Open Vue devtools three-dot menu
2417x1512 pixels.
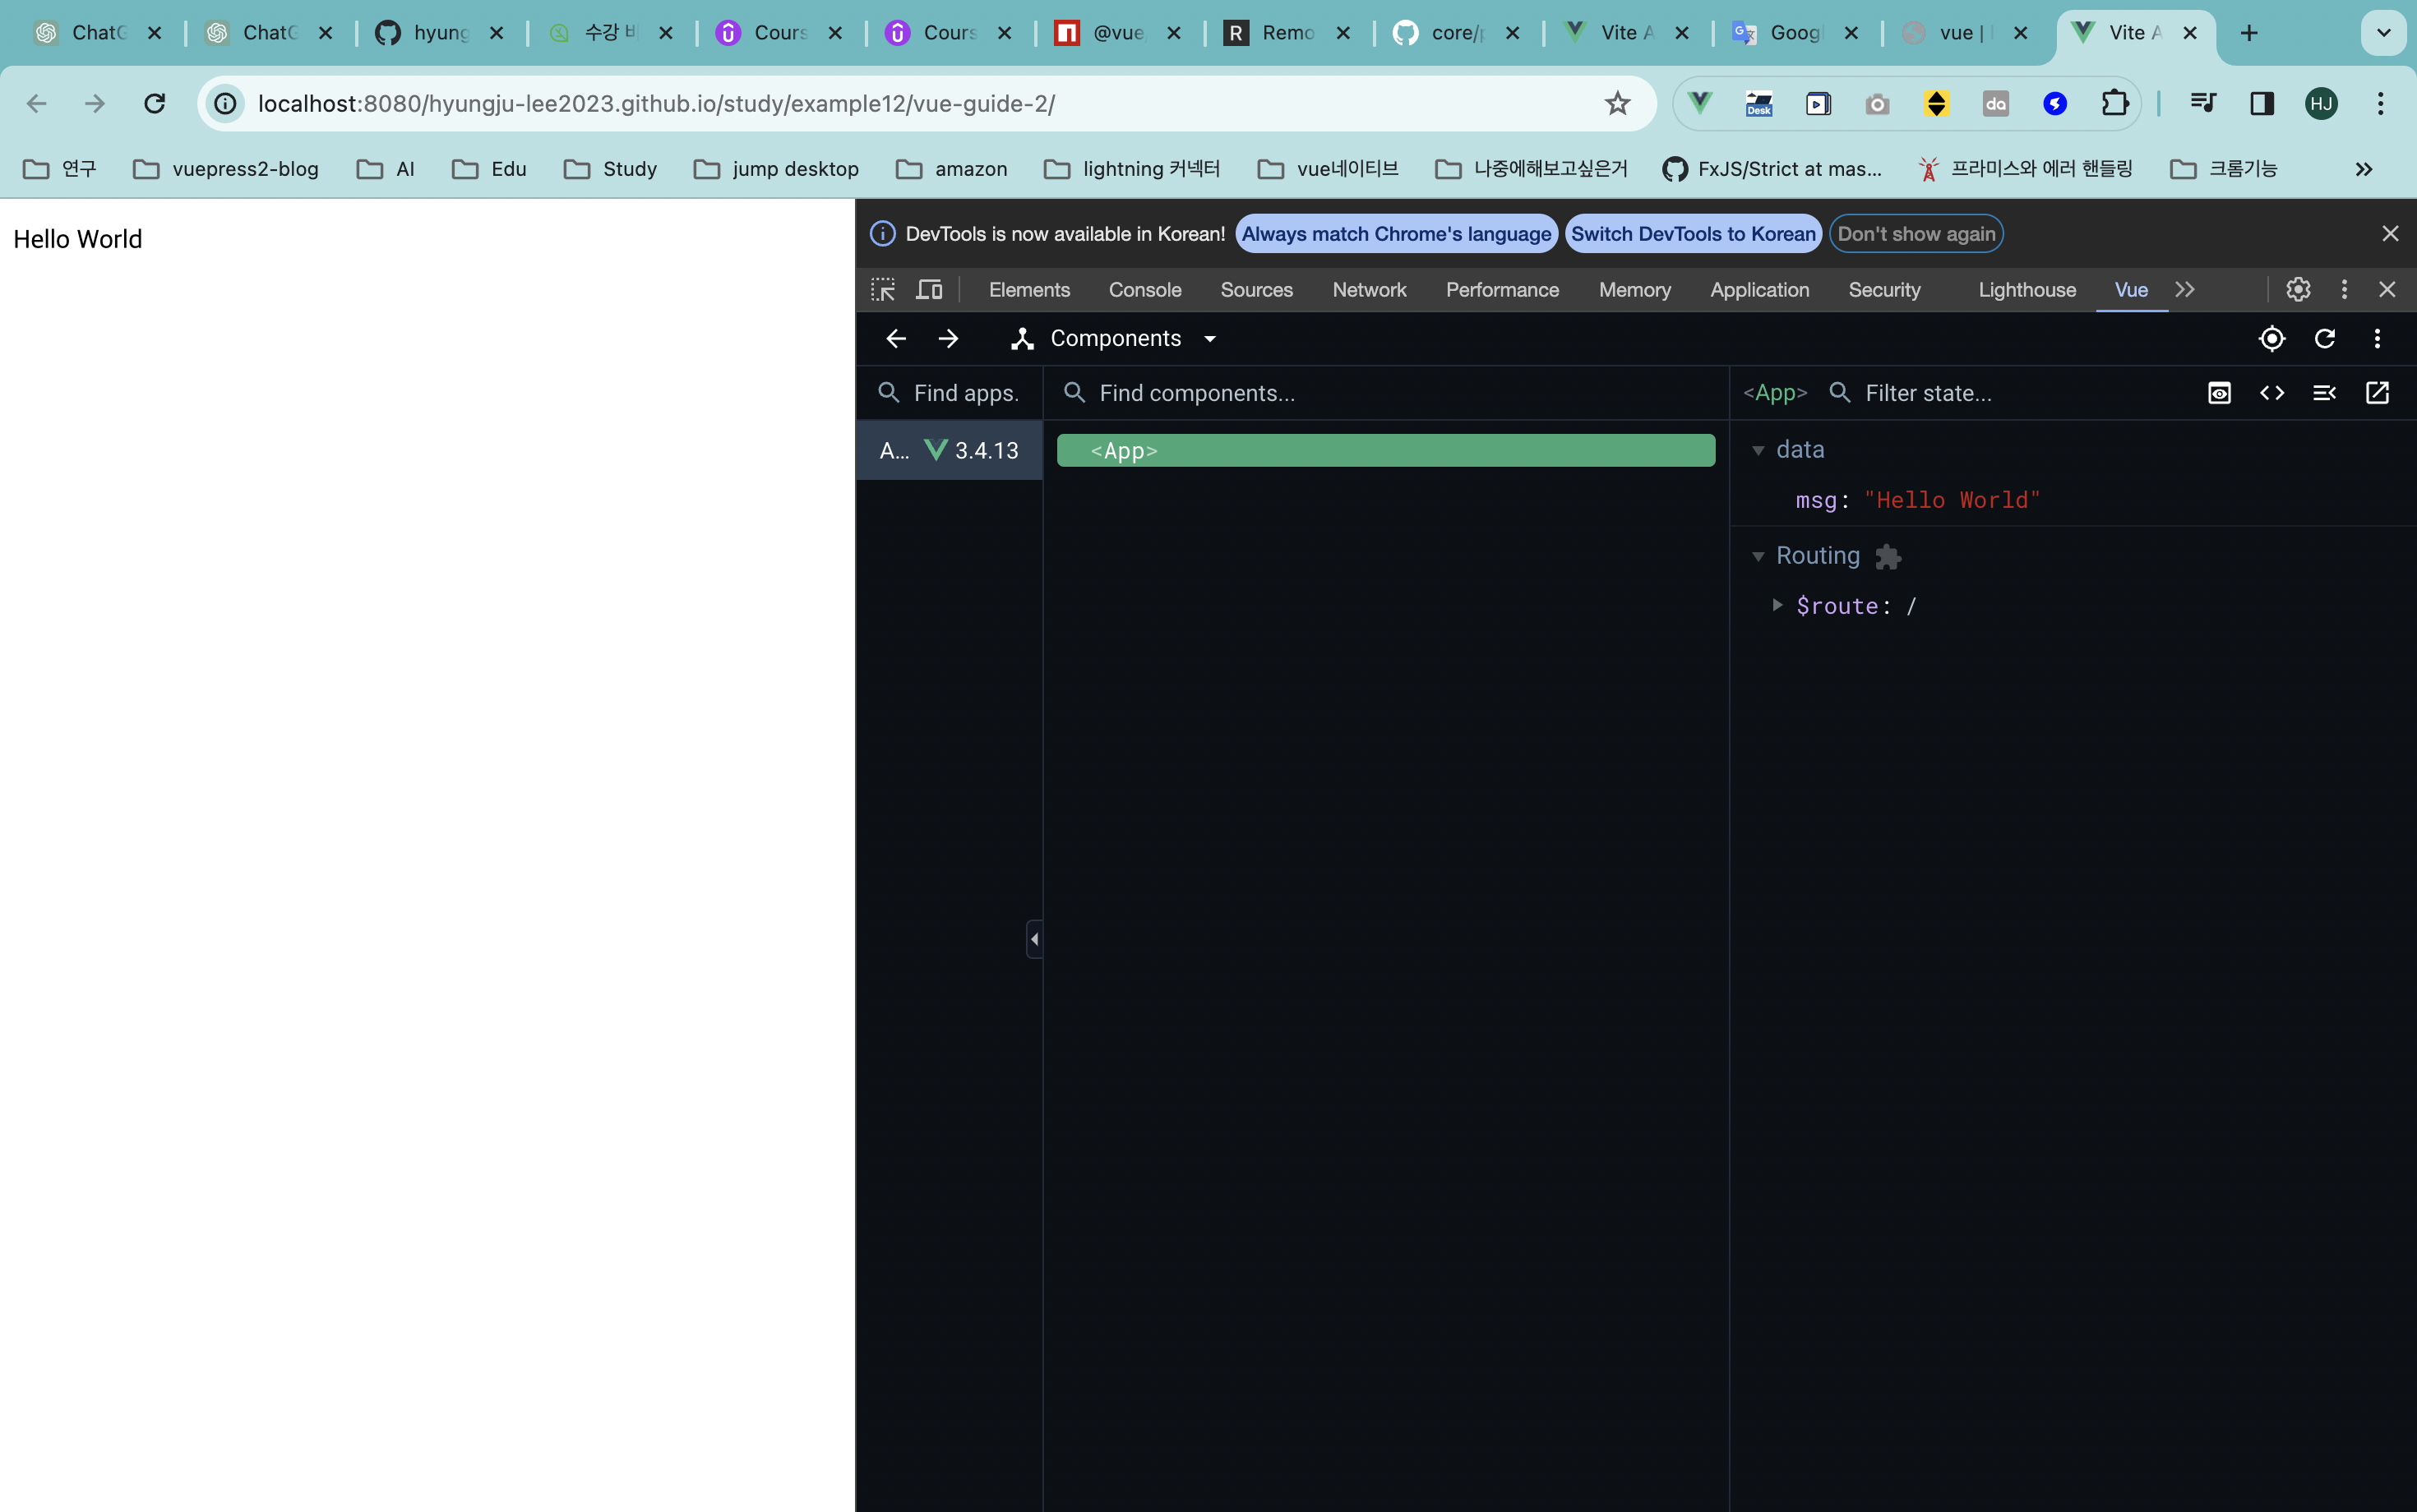pyautogui.click(x=2378, y=339)
